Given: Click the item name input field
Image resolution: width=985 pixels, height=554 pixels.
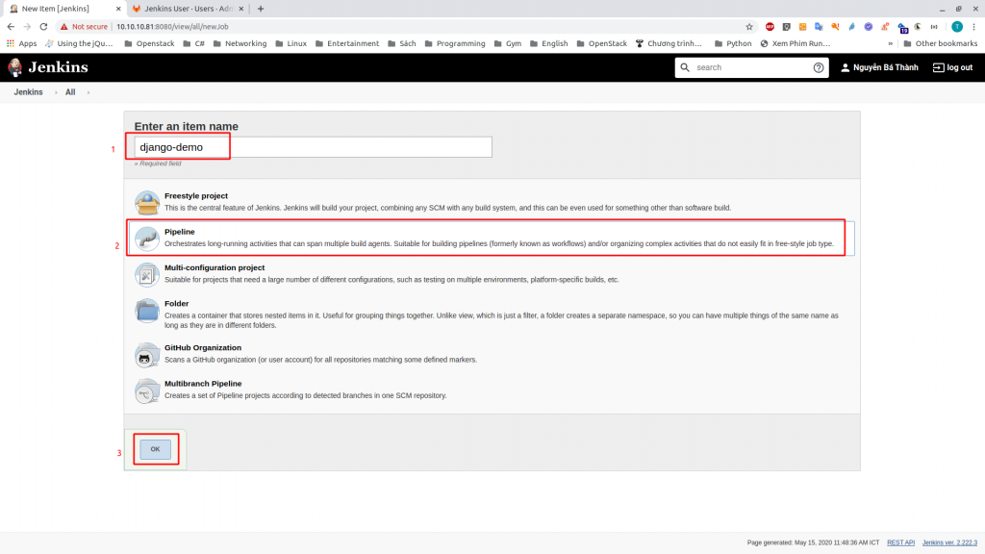Looking at the screenshot, I should click(x=313, y=147).
